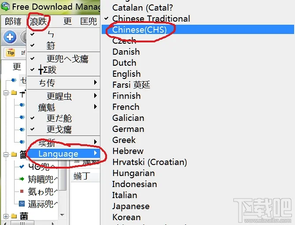The image size is (295, 225).
Task: Open the '更睲虫' submenu
Action: tap(63, 96)
